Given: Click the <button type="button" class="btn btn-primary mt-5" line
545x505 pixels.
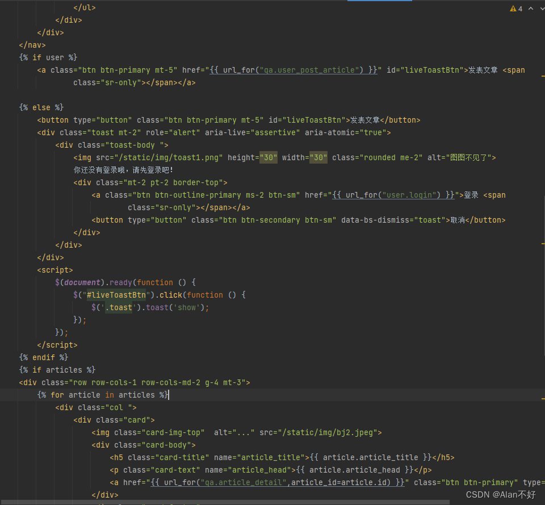Looking at the screenshot, I should pos(229,120).
